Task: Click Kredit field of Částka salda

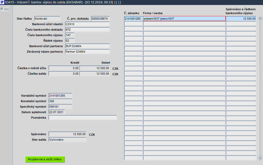Action: click(64, 74)
